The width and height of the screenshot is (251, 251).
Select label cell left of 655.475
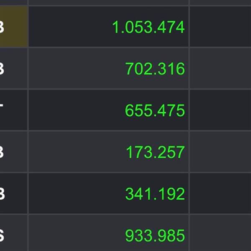(14, 110)
